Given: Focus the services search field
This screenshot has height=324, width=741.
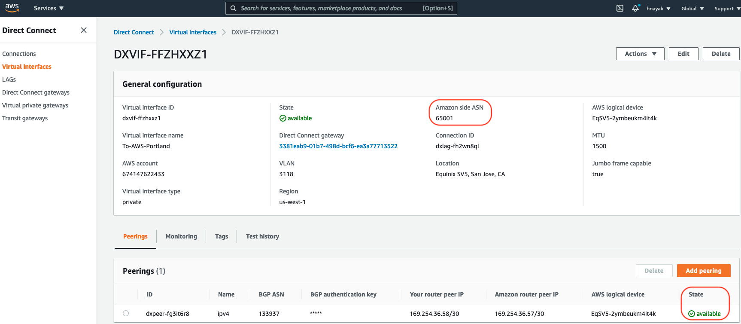Looking at the screenshot, I should 326,8.
